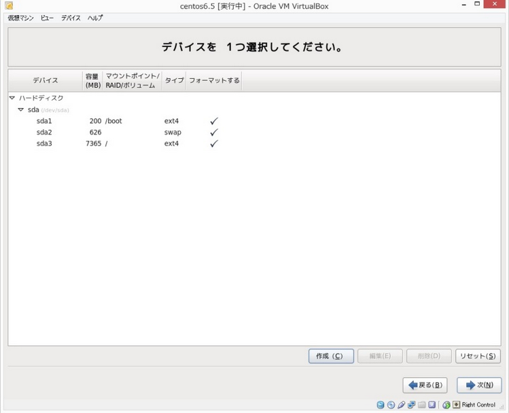Click the window resize grip in status bar
Image resolution: width=509 pixels, height=413 pixels.
click(502, 407)
